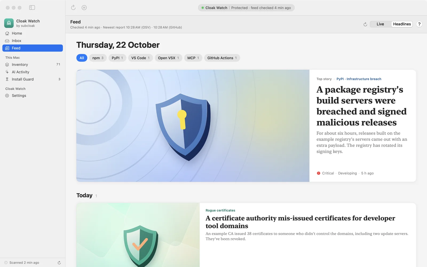Click the green shield article thumbnail
The width and height of the screenshot is (427, 267).
pos(138,235)
